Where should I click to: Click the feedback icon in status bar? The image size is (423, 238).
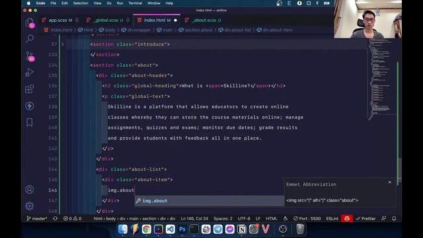click(383, 219)
